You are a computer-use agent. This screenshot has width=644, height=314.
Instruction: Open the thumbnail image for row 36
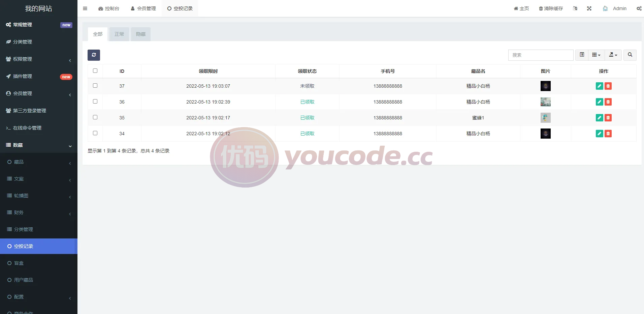pyautogui.click(x=546, y=102)
